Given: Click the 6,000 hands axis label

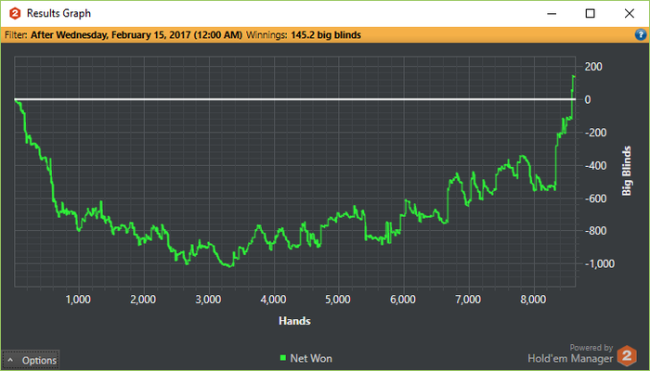Looking at the screenshot, I should click(403, 300).
